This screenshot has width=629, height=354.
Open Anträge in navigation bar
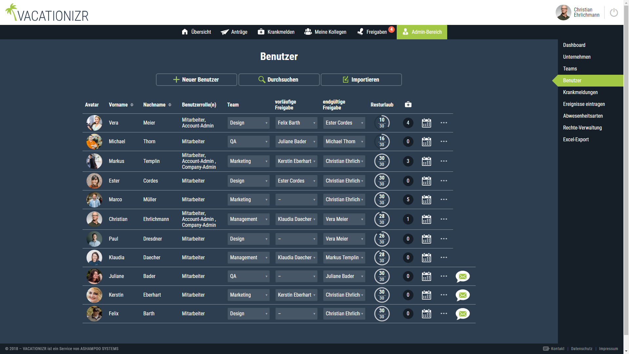(x=234, y=32)
